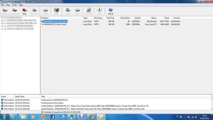Open the Facebook taskbar icon
The height and width of the screenshot is (120, 213).
click(x=53, y=117)
